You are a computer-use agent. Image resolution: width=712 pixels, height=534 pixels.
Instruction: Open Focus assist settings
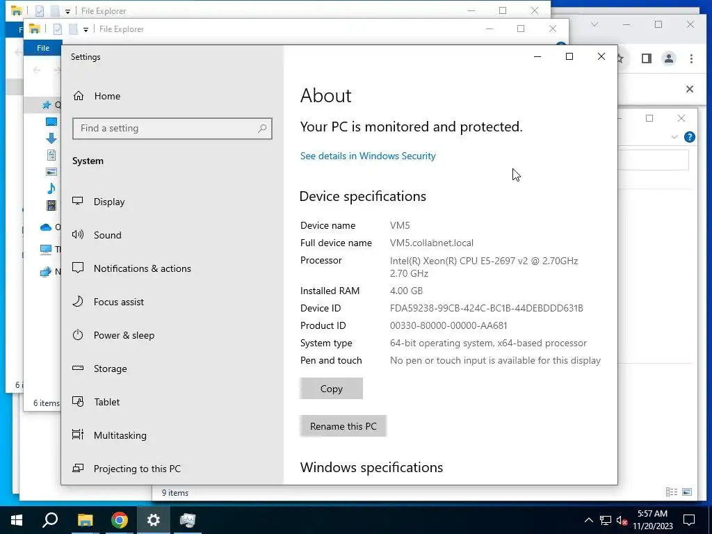pyautogui.click(x=118, y=302)
